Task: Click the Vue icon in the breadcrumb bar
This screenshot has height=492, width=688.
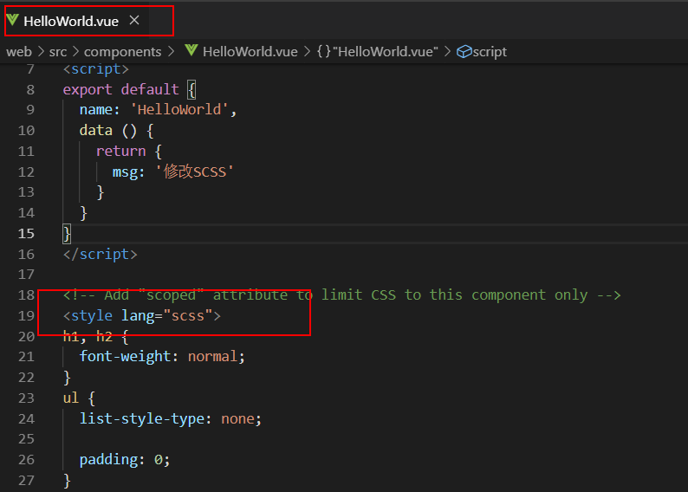Action: pos(191,51)
